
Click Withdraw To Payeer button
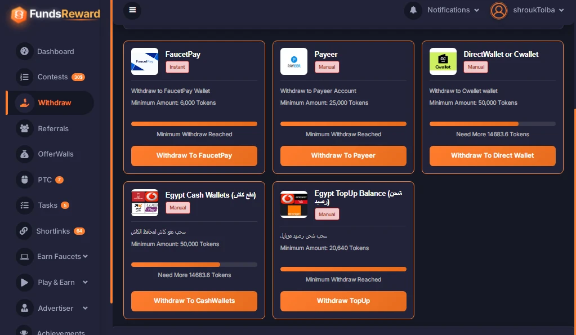[343, 156]
